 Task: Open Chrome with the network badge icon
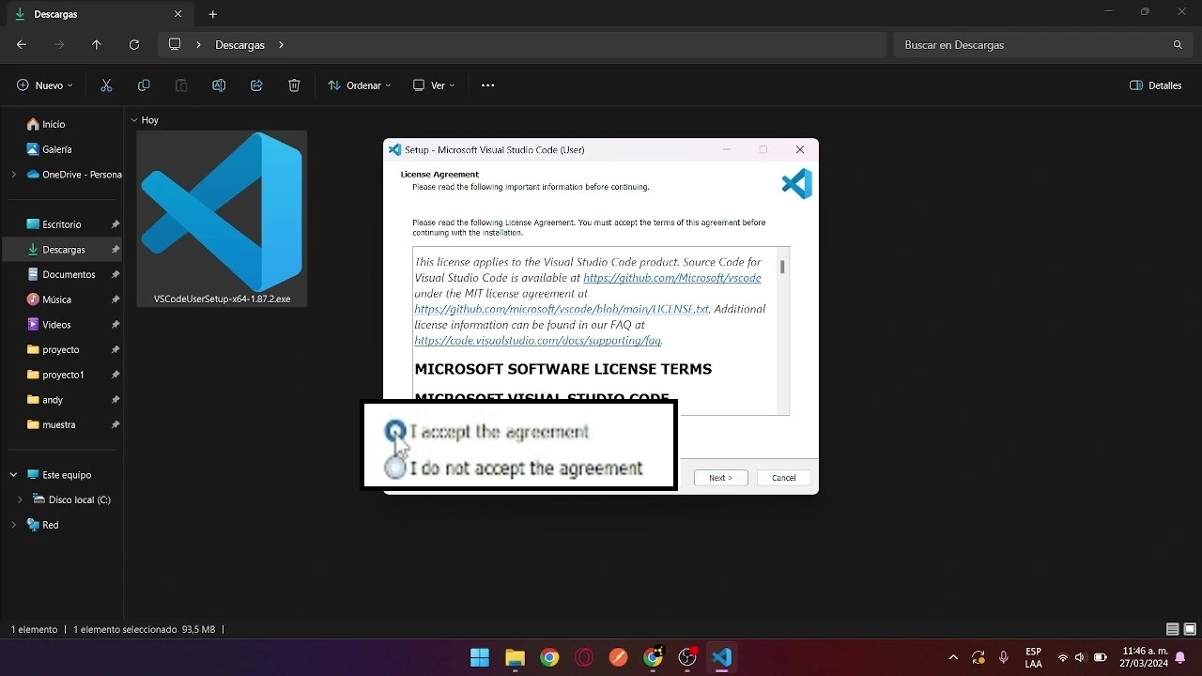point(654,657)
